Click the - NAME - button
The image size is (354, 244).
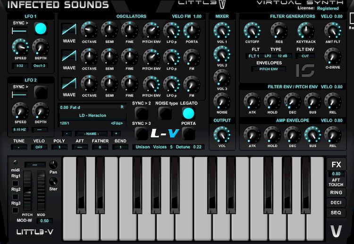tap(91, 134)
